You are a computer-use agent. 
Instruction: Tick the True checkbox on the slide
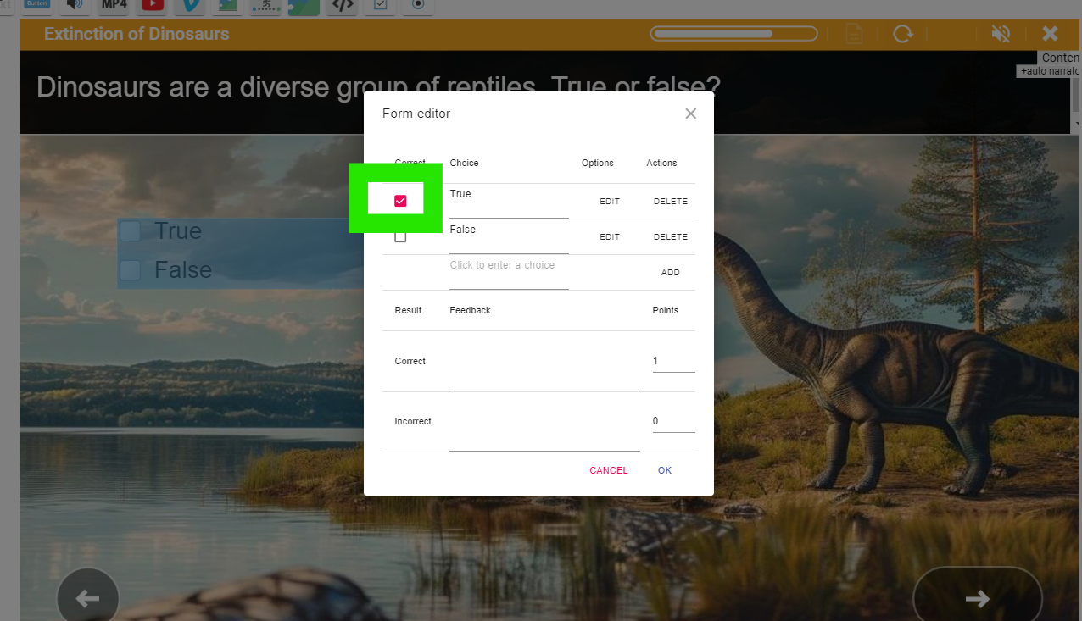click(x=130, y=231)
